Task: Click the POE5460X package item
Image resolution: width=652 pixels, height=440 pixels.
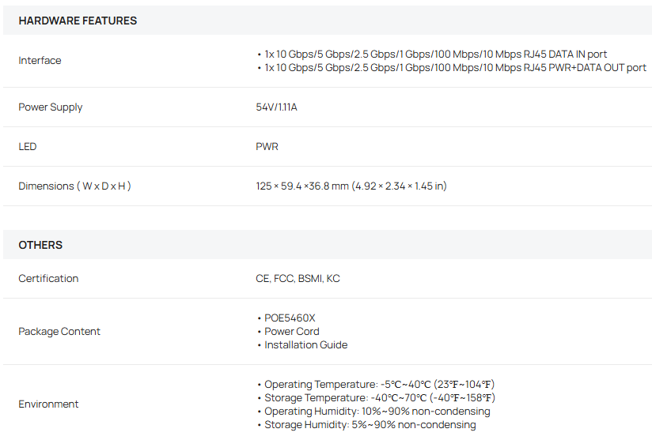Action: click(290, 318)
